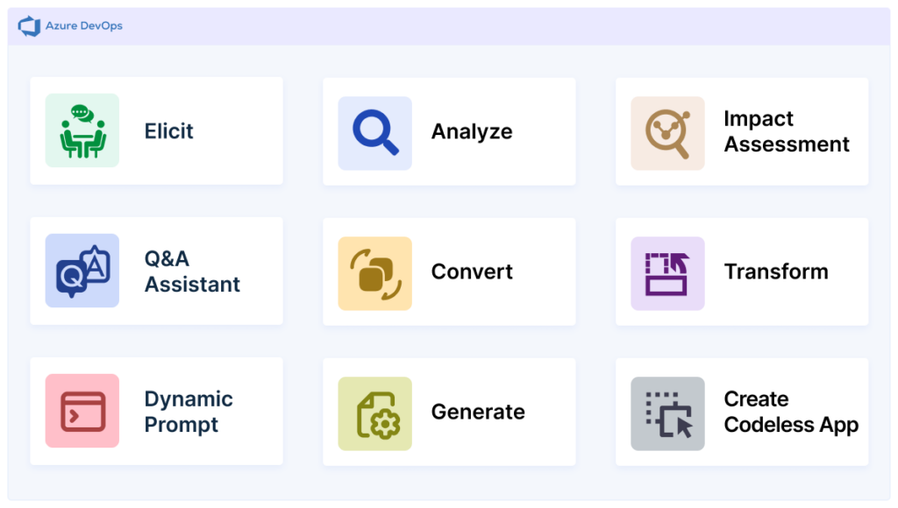Viewport: 898px width, 508px height.
Task: Select the Convert arrows icon
Action: coord(374,272)
